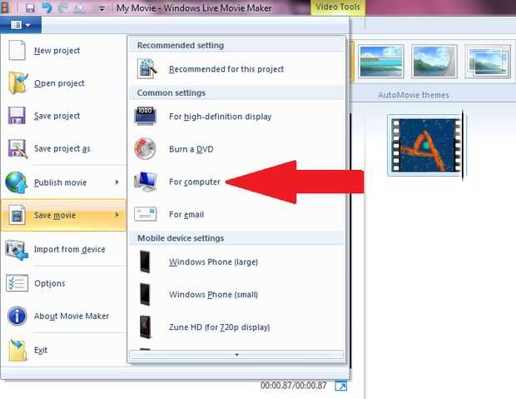Select Burn a DVD option
This screenshot has height=399, width=516.
coord(236,149)
